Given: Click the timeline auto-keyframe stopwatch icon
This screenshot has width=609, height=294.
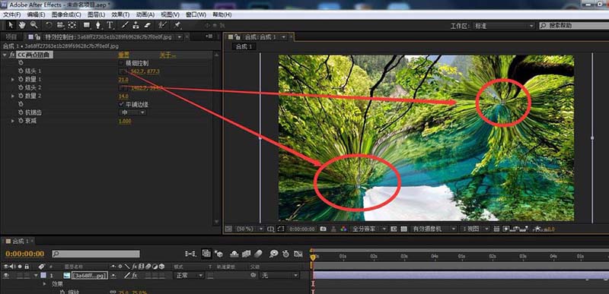Looking at the screenshot, I should click(286, 254).
